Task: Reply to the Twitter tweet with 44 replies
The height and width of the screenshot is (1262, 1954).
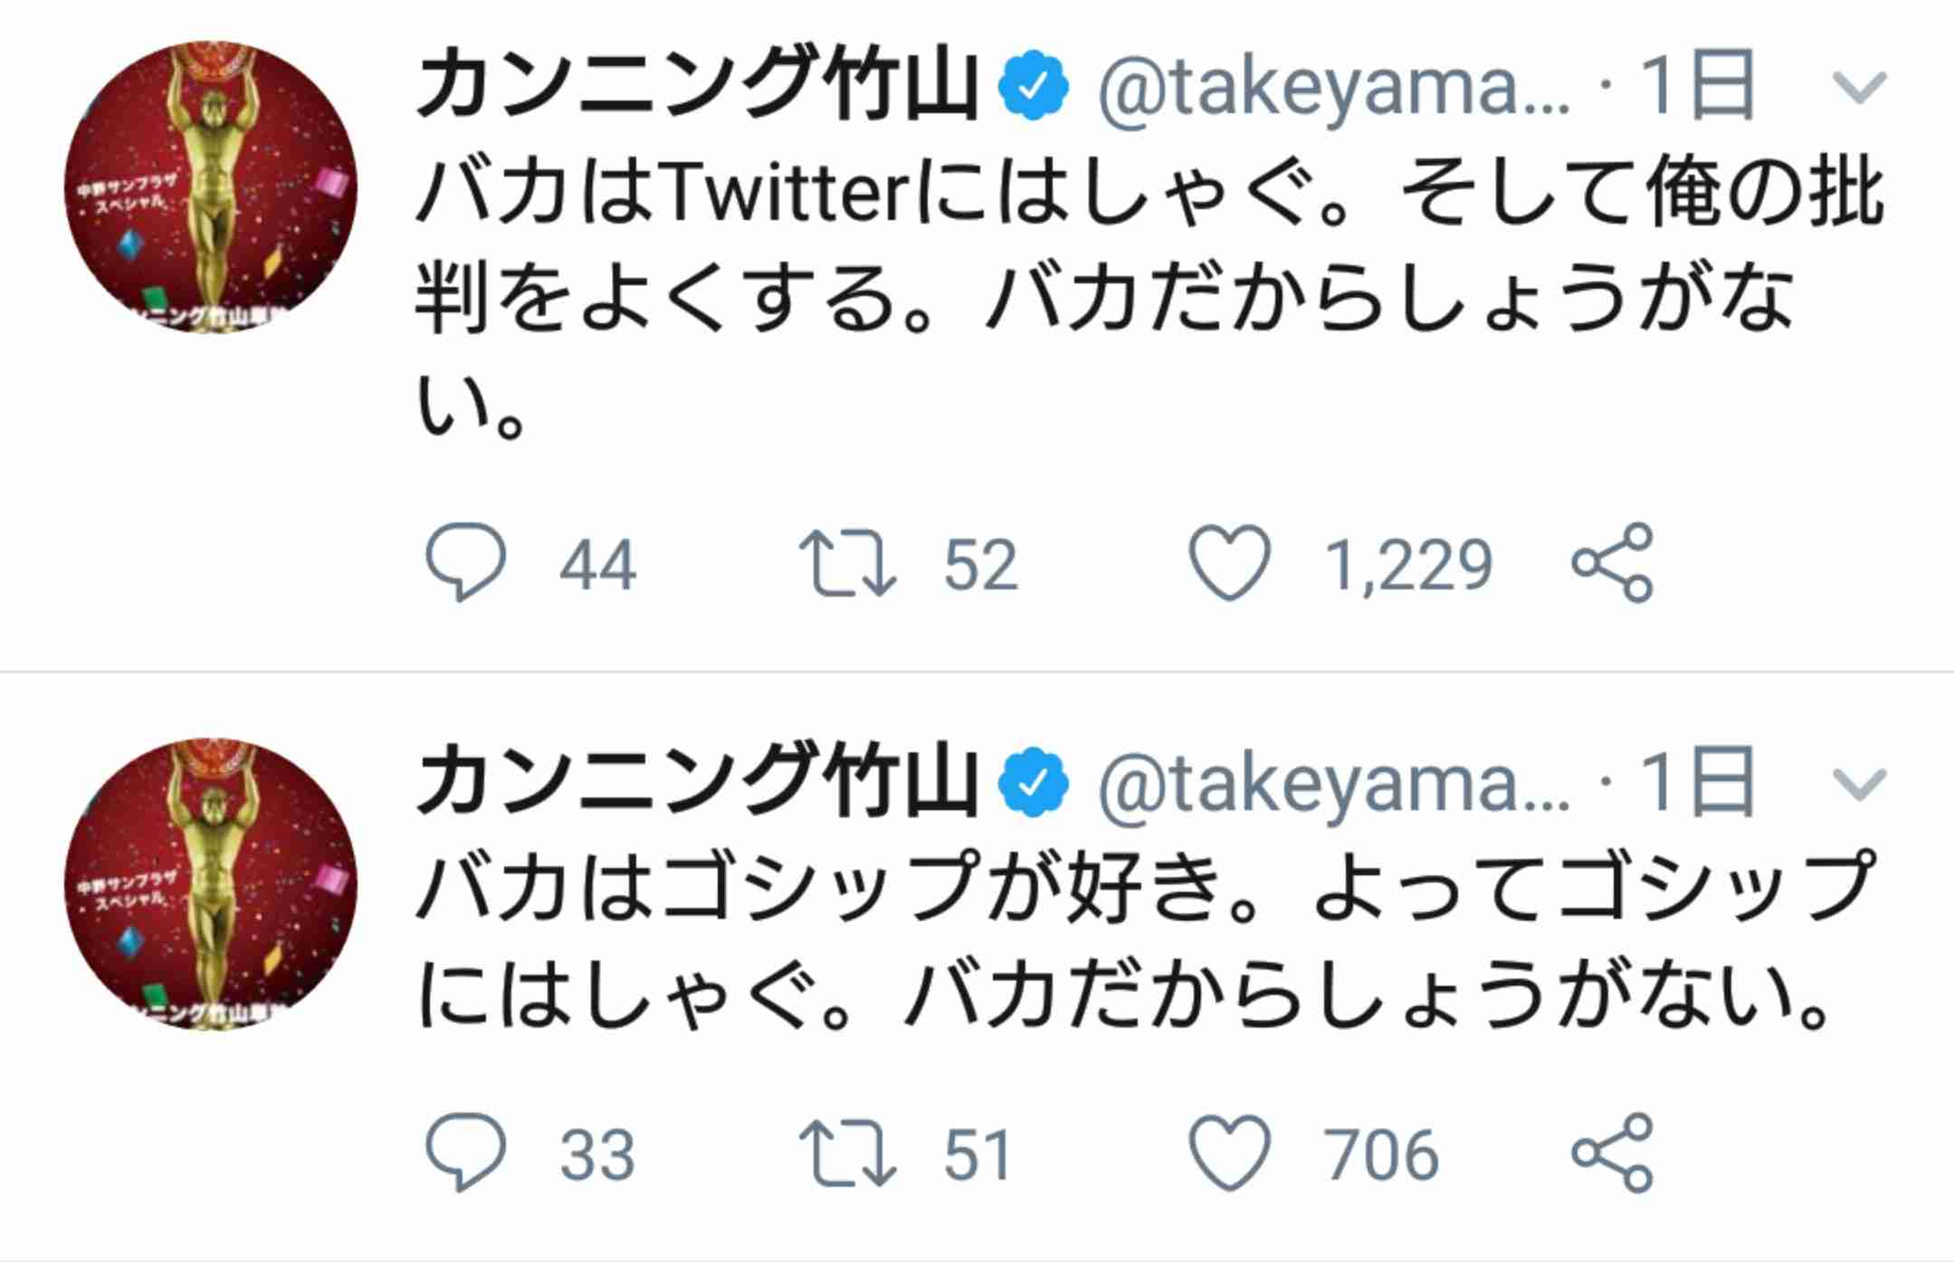Action: (465, 562)
